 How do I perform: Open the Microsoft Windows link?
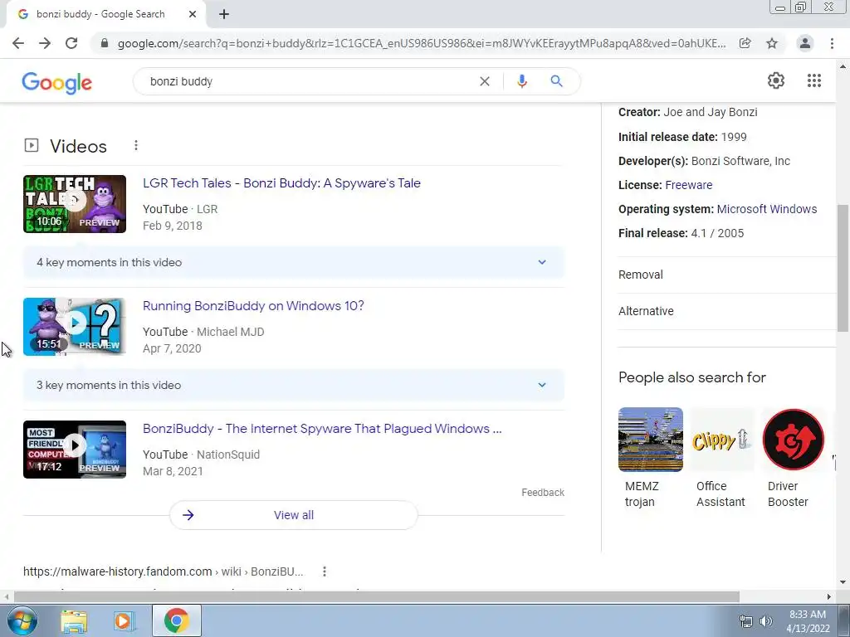click(766, 209)
